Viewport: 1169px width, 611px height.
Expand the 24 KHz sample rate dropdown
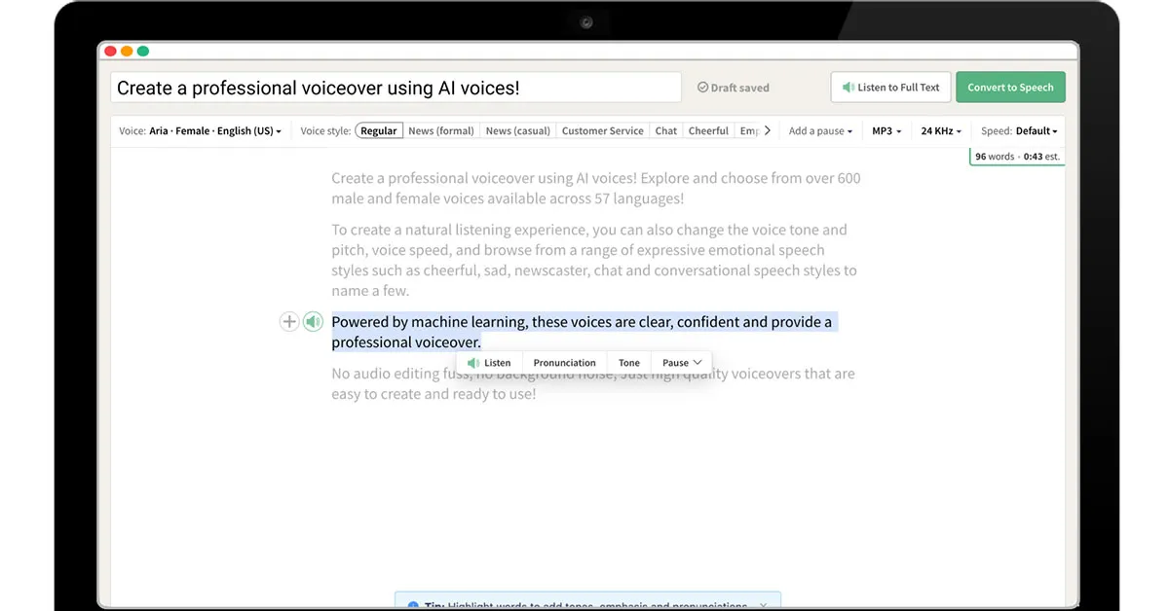click(940, 130)
